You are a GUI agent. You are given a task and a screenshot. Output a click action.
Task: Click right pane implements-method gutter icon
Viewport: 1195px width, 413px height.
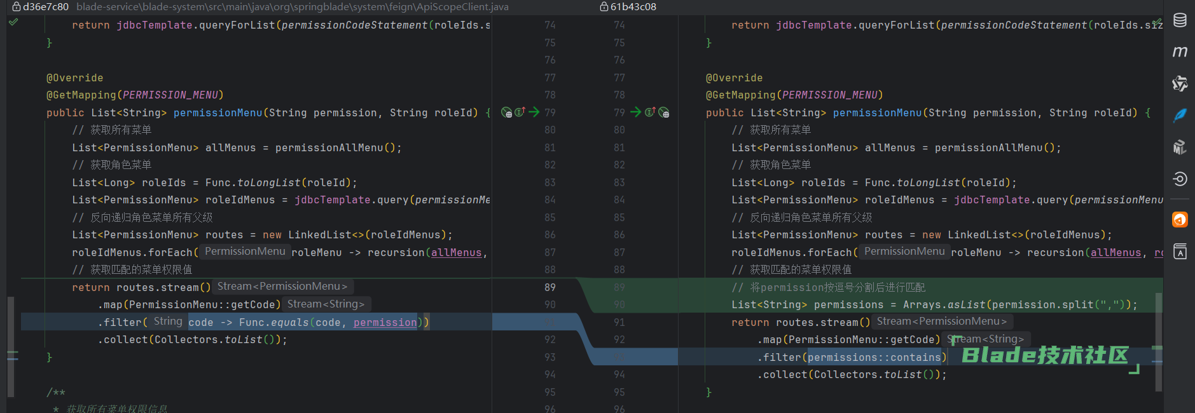650,112
